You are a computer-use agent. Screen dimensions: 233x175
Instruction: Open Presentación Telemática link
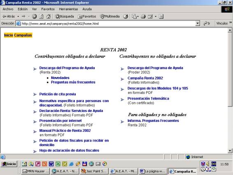(x=148, y=98)
